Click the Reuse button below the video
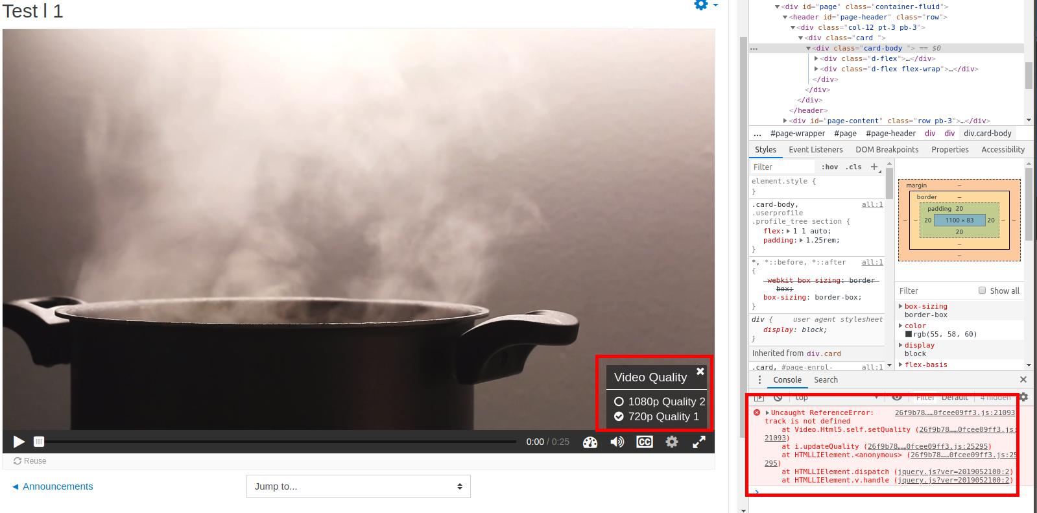 click(30, 461)
